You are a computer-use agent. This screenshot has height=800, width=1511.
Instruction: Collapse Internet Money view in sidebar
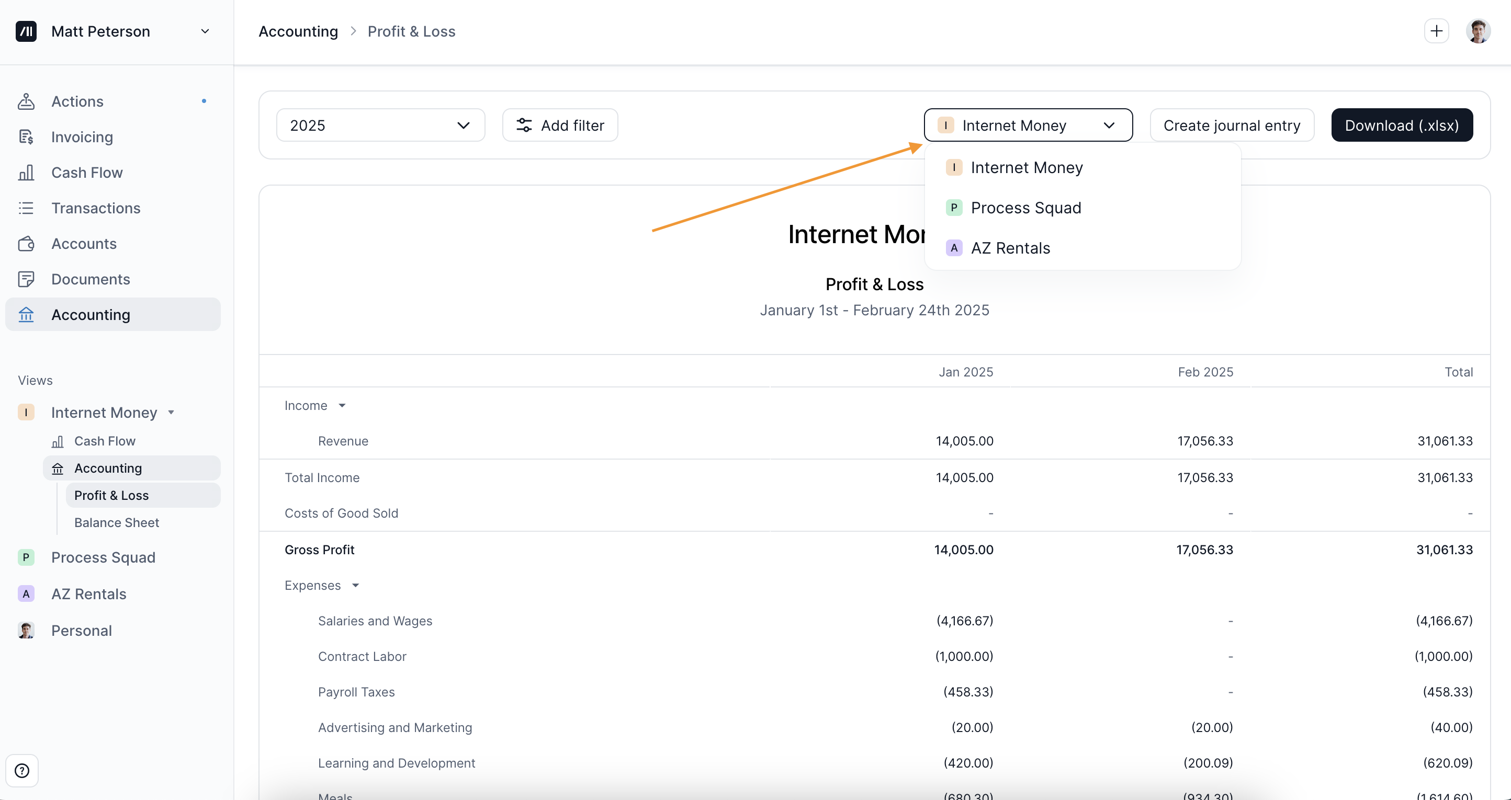171,413
